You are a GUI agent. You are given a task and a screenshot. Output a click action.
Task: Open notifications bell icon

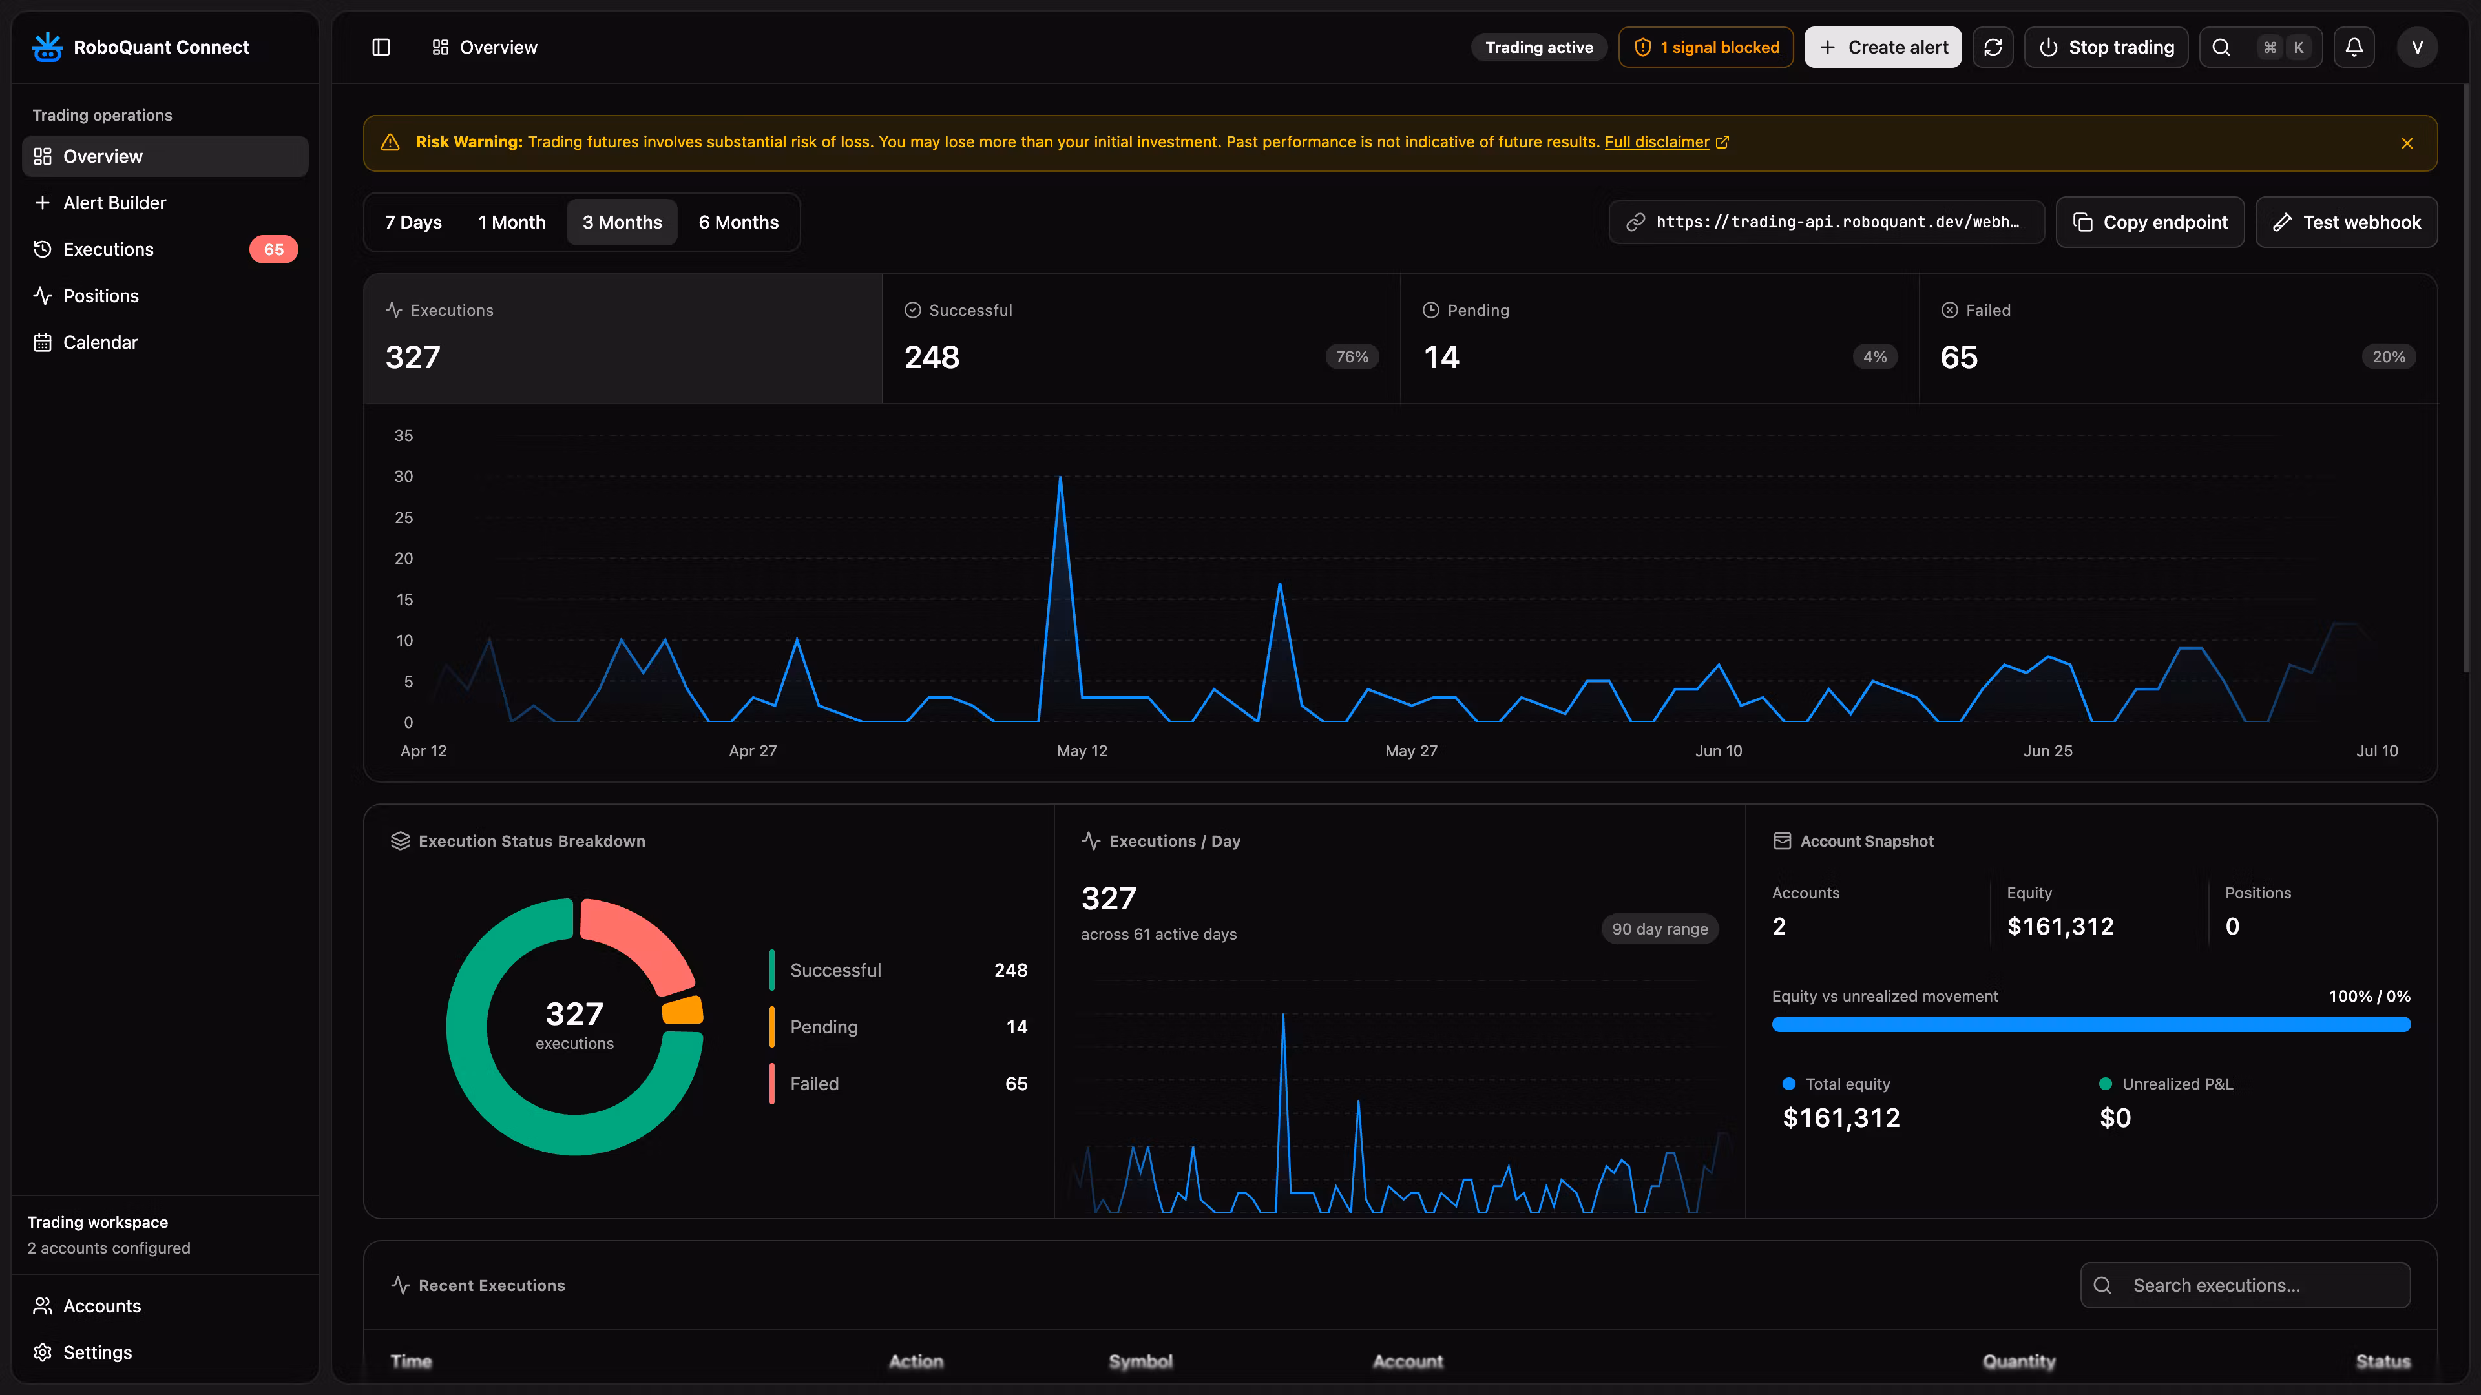[x=2354, y=47]
